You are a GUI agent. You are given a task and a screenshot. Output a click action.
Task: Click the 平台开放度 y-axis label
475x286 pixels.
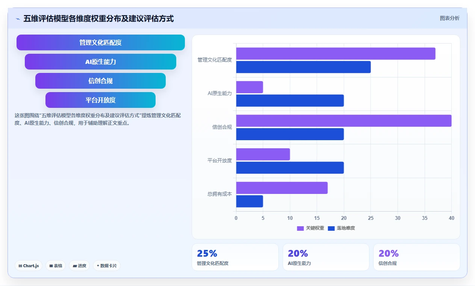tap(219, 160)
